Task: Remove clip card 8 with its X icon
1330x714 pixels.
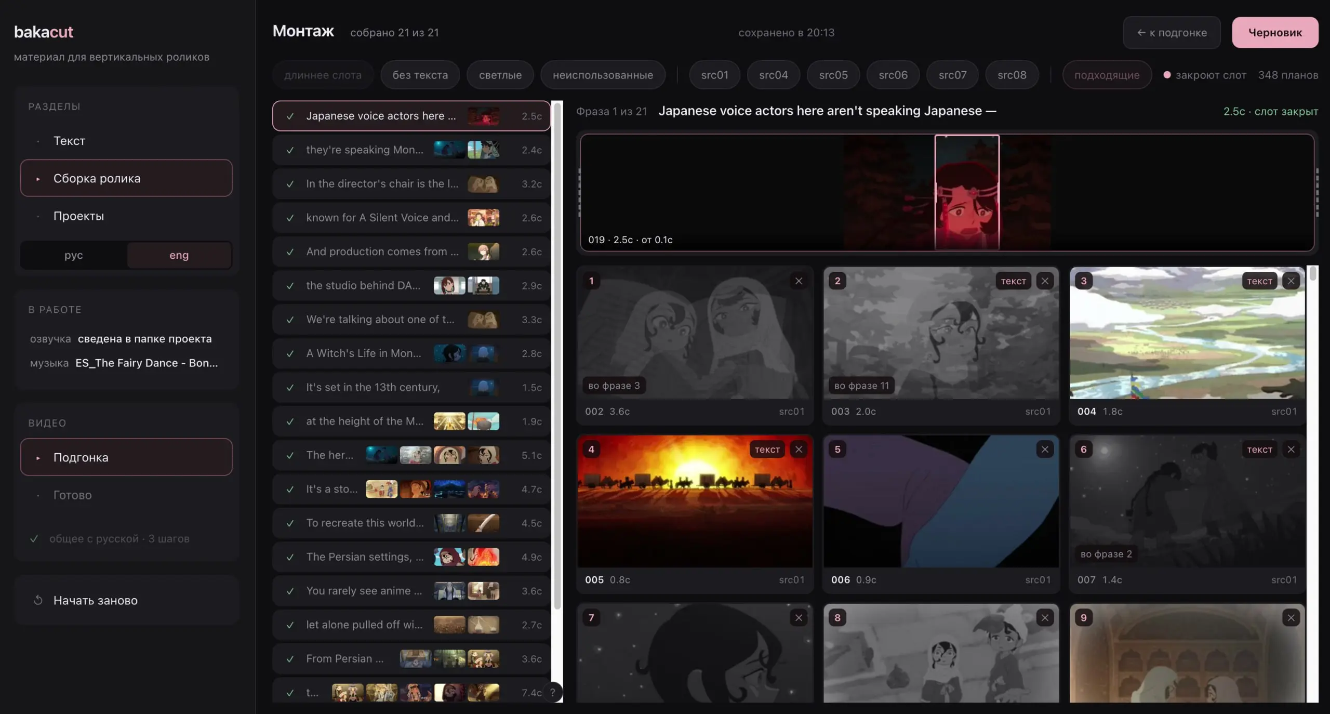Action: pos(1045,618)
